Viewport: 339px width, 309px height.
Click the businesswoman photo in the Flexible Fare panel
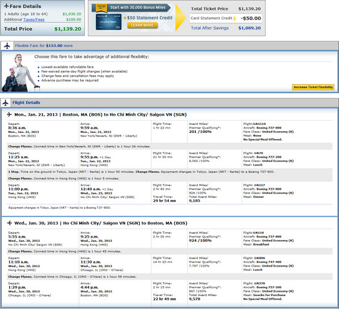[x=20, y=73]
